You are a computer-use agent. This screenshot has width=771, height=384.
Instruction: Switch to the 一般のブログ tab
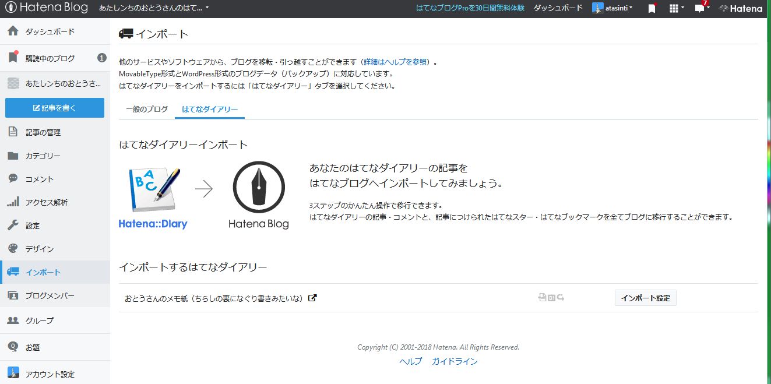pos(147,109)
